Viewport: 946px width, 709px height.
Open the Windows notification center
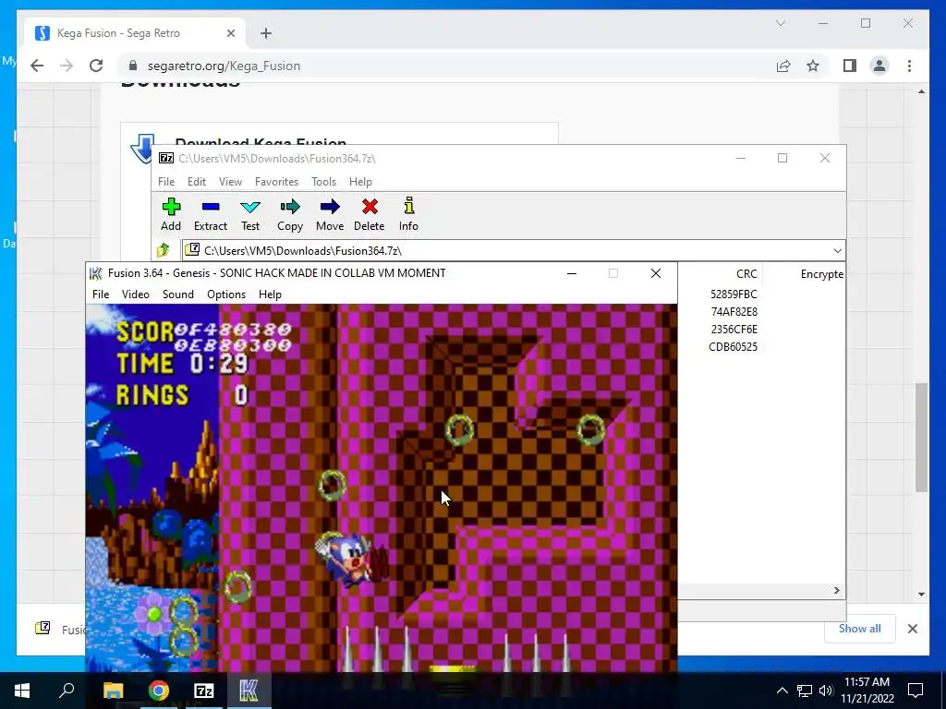tap(916, 691)
